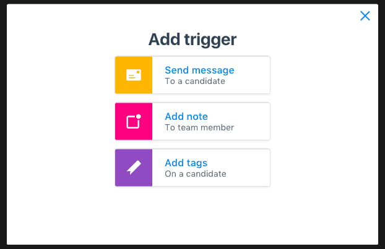Select the purple Add tags tile
The image size is (385, 249).
point(134,167)
